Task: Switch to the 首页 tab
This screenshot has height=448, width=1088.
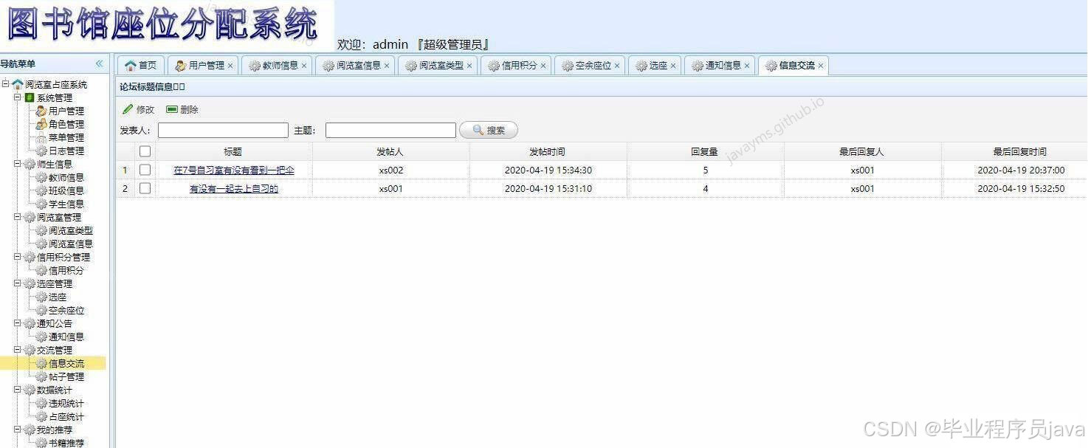Action: (140, 66)
